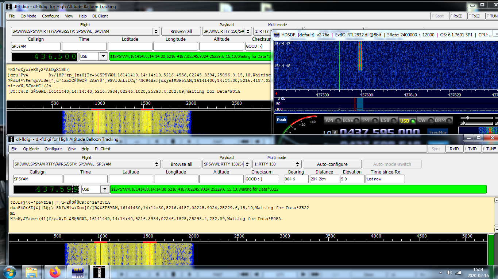Launch Firefox from the taskbar

coord(55,272)
